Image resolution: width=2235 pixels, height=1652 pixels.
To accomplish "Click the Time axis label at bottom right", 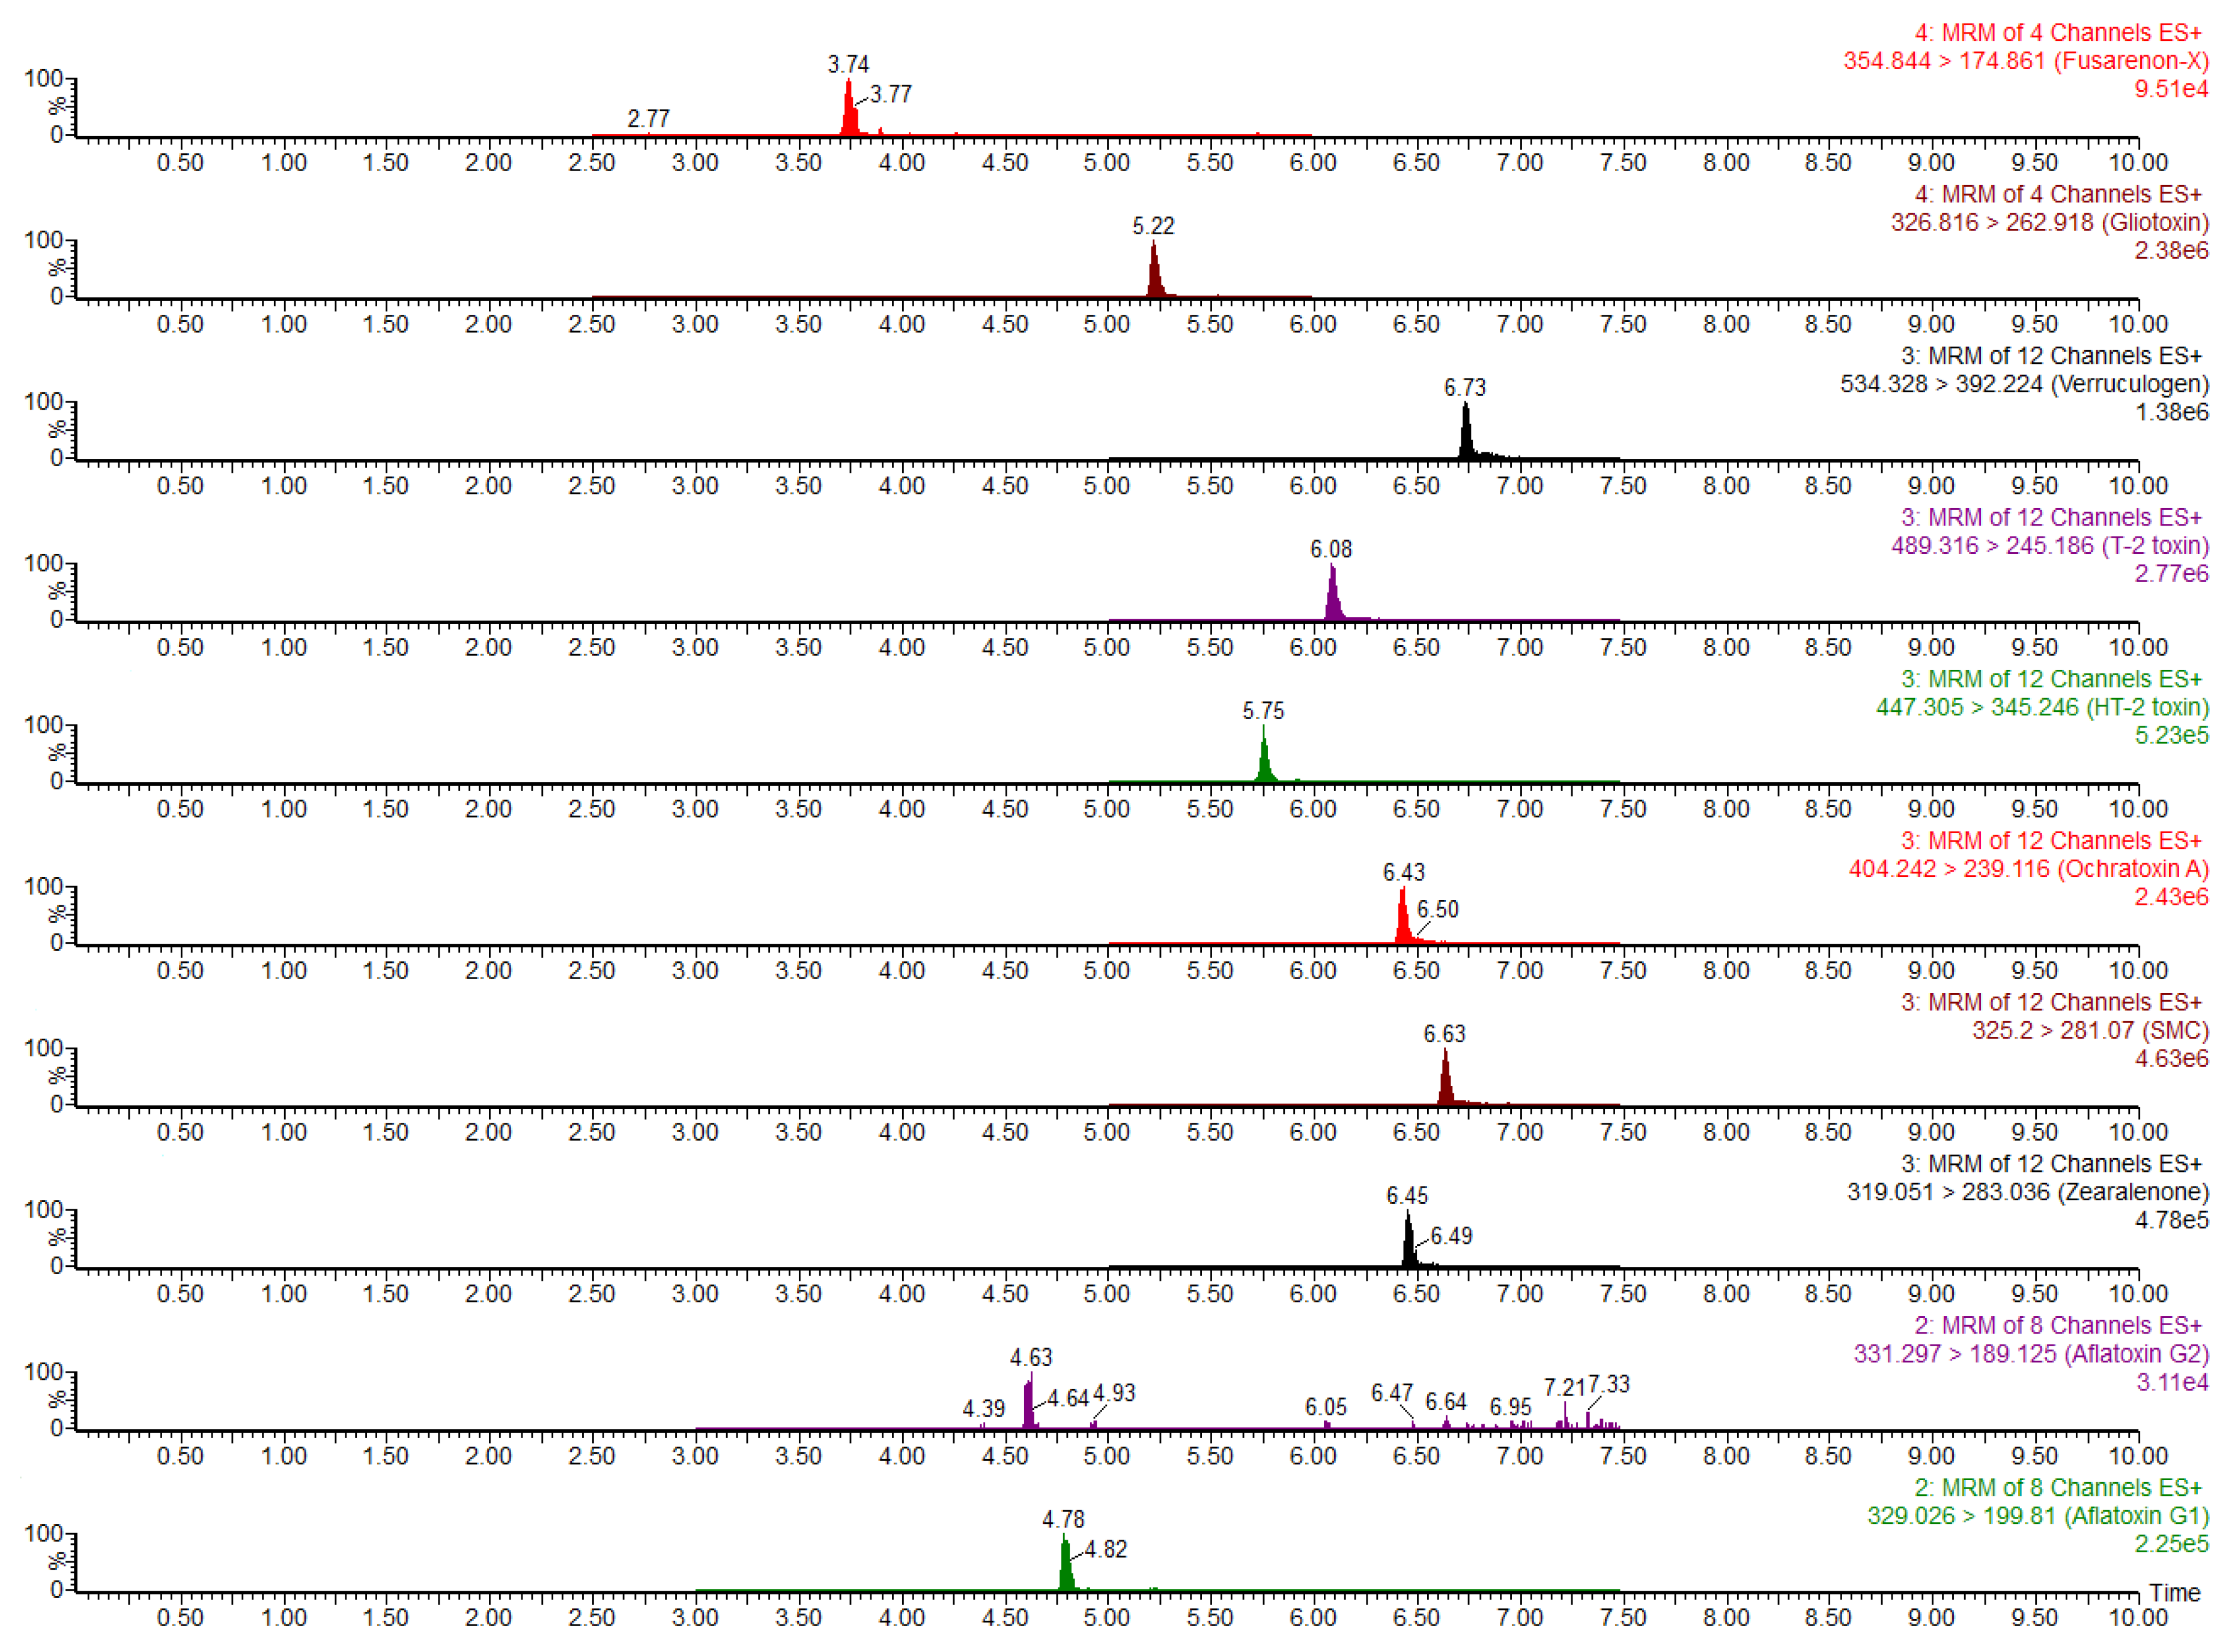I will pos(2174,1593).
